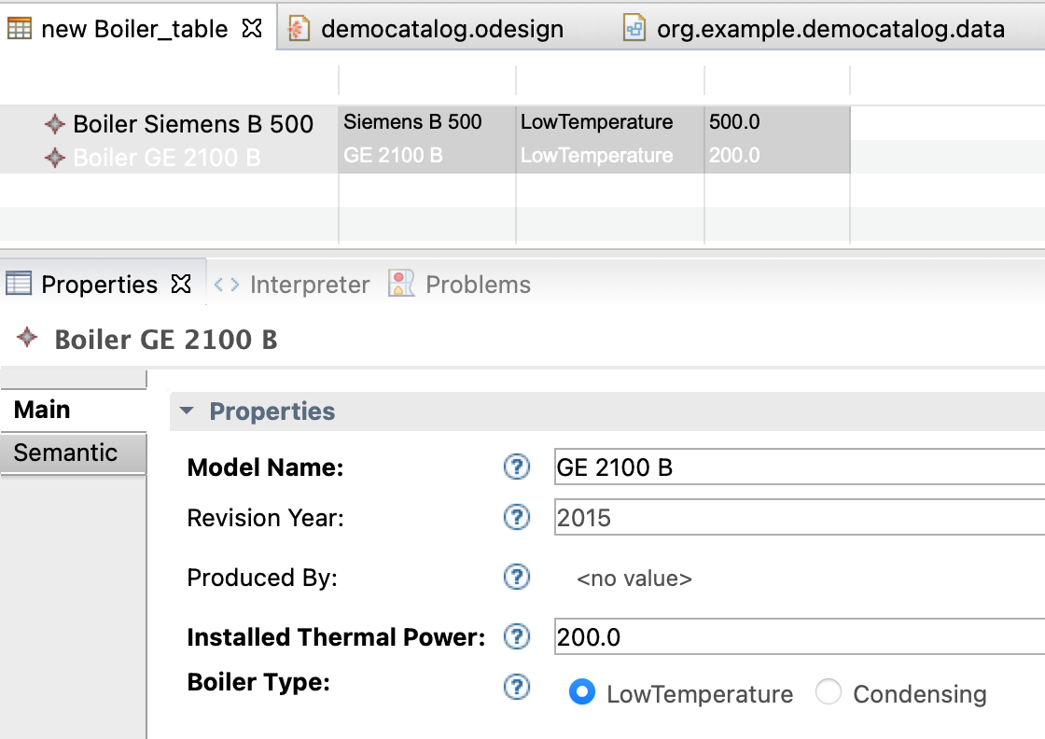Click the Produced By <no value> text

[x=634, y=579]
